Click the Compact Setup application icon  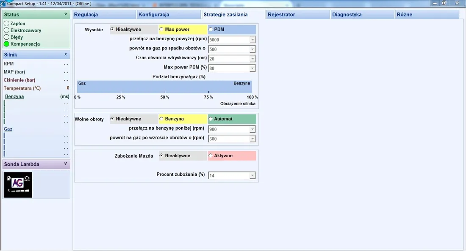click(x=3, y=3)
